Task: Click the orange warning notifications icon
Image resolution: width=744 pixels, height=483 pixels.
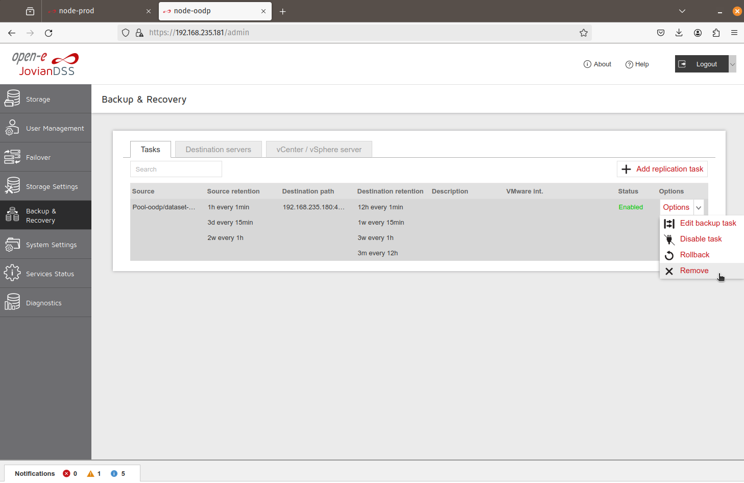Action: [x=90, y=473]
